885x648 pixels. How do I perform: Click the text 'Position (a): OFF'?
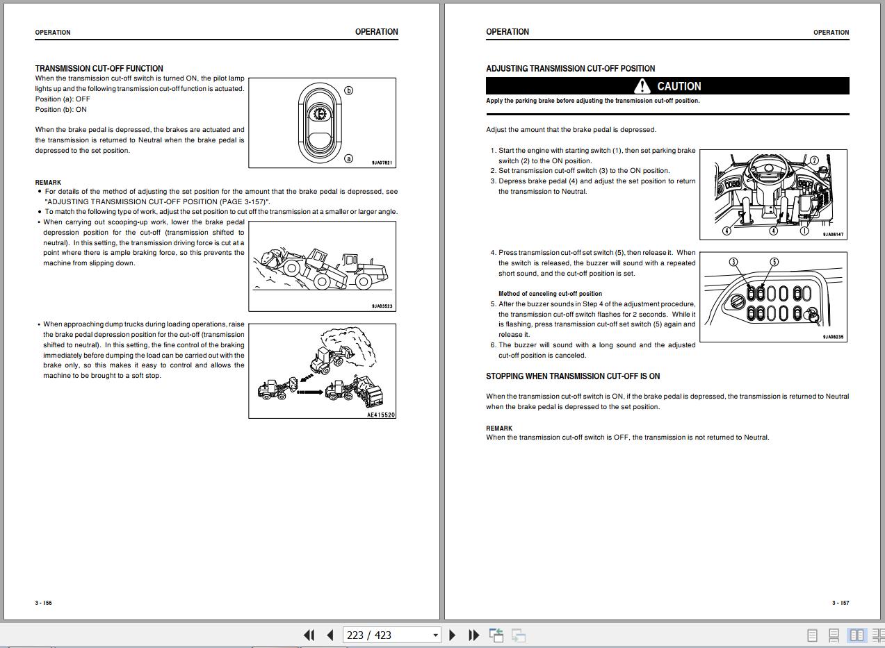tap(63, 99)
